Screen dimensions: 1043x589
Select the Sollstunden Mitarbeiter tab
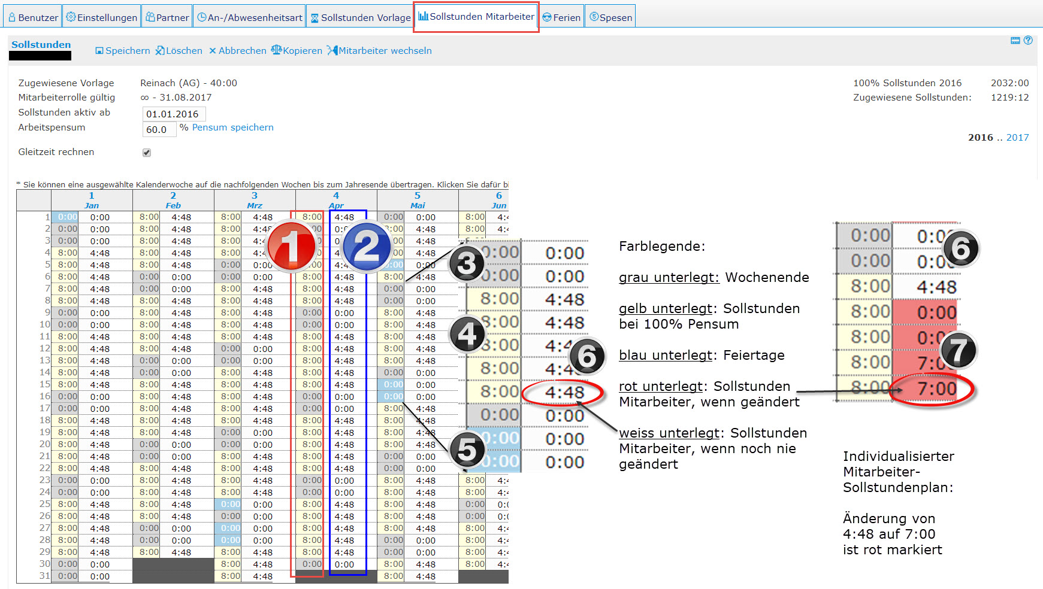click(x=476, y=17)
